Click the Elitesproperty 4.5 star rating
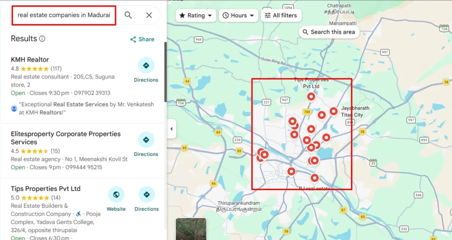This screenshot has height=240, width=452. point(35,151)
